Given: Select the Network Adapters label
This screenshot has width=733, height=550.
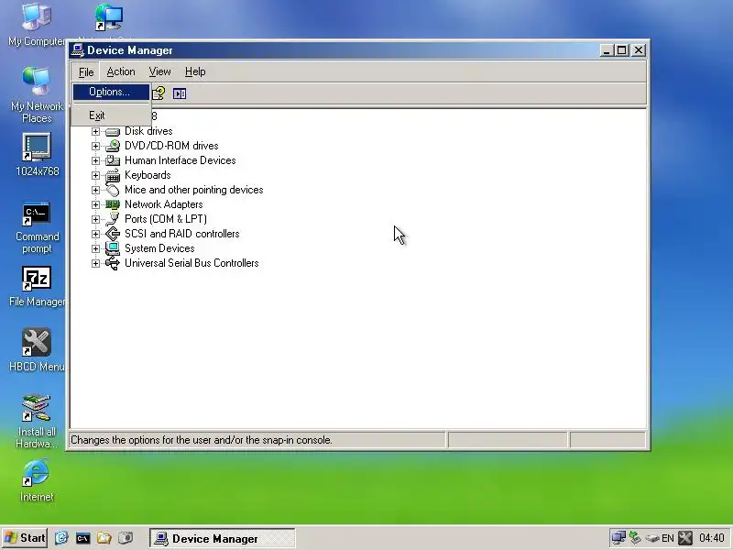Looking at the screenshot, I should tap(163, 204).
